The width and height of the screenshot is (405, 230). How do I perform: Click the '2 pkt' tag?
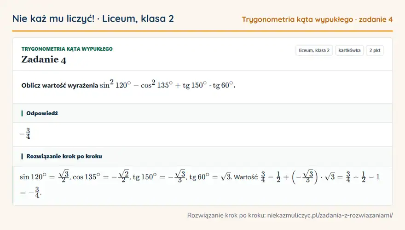coord(375,50)
